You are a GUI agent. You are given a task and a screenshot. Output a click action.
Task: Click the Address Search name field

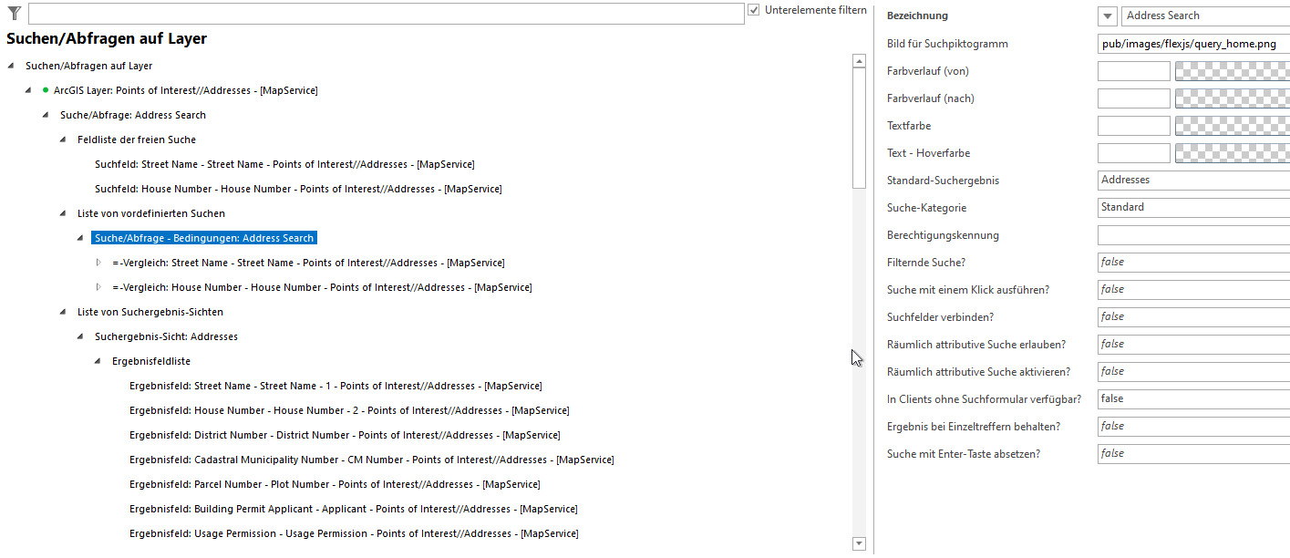(x=1203, y=15)
